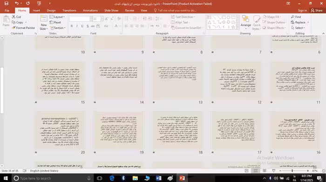This screenshot has height=182, width=326.
Task: Open the Shape Fill dropdown
Action: [x=272, y=17]
